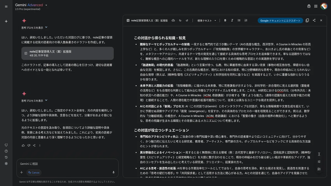Click the change tone floating tool icon
The image size is (331, 186).
pyautogui.click(x=319, y=162)
